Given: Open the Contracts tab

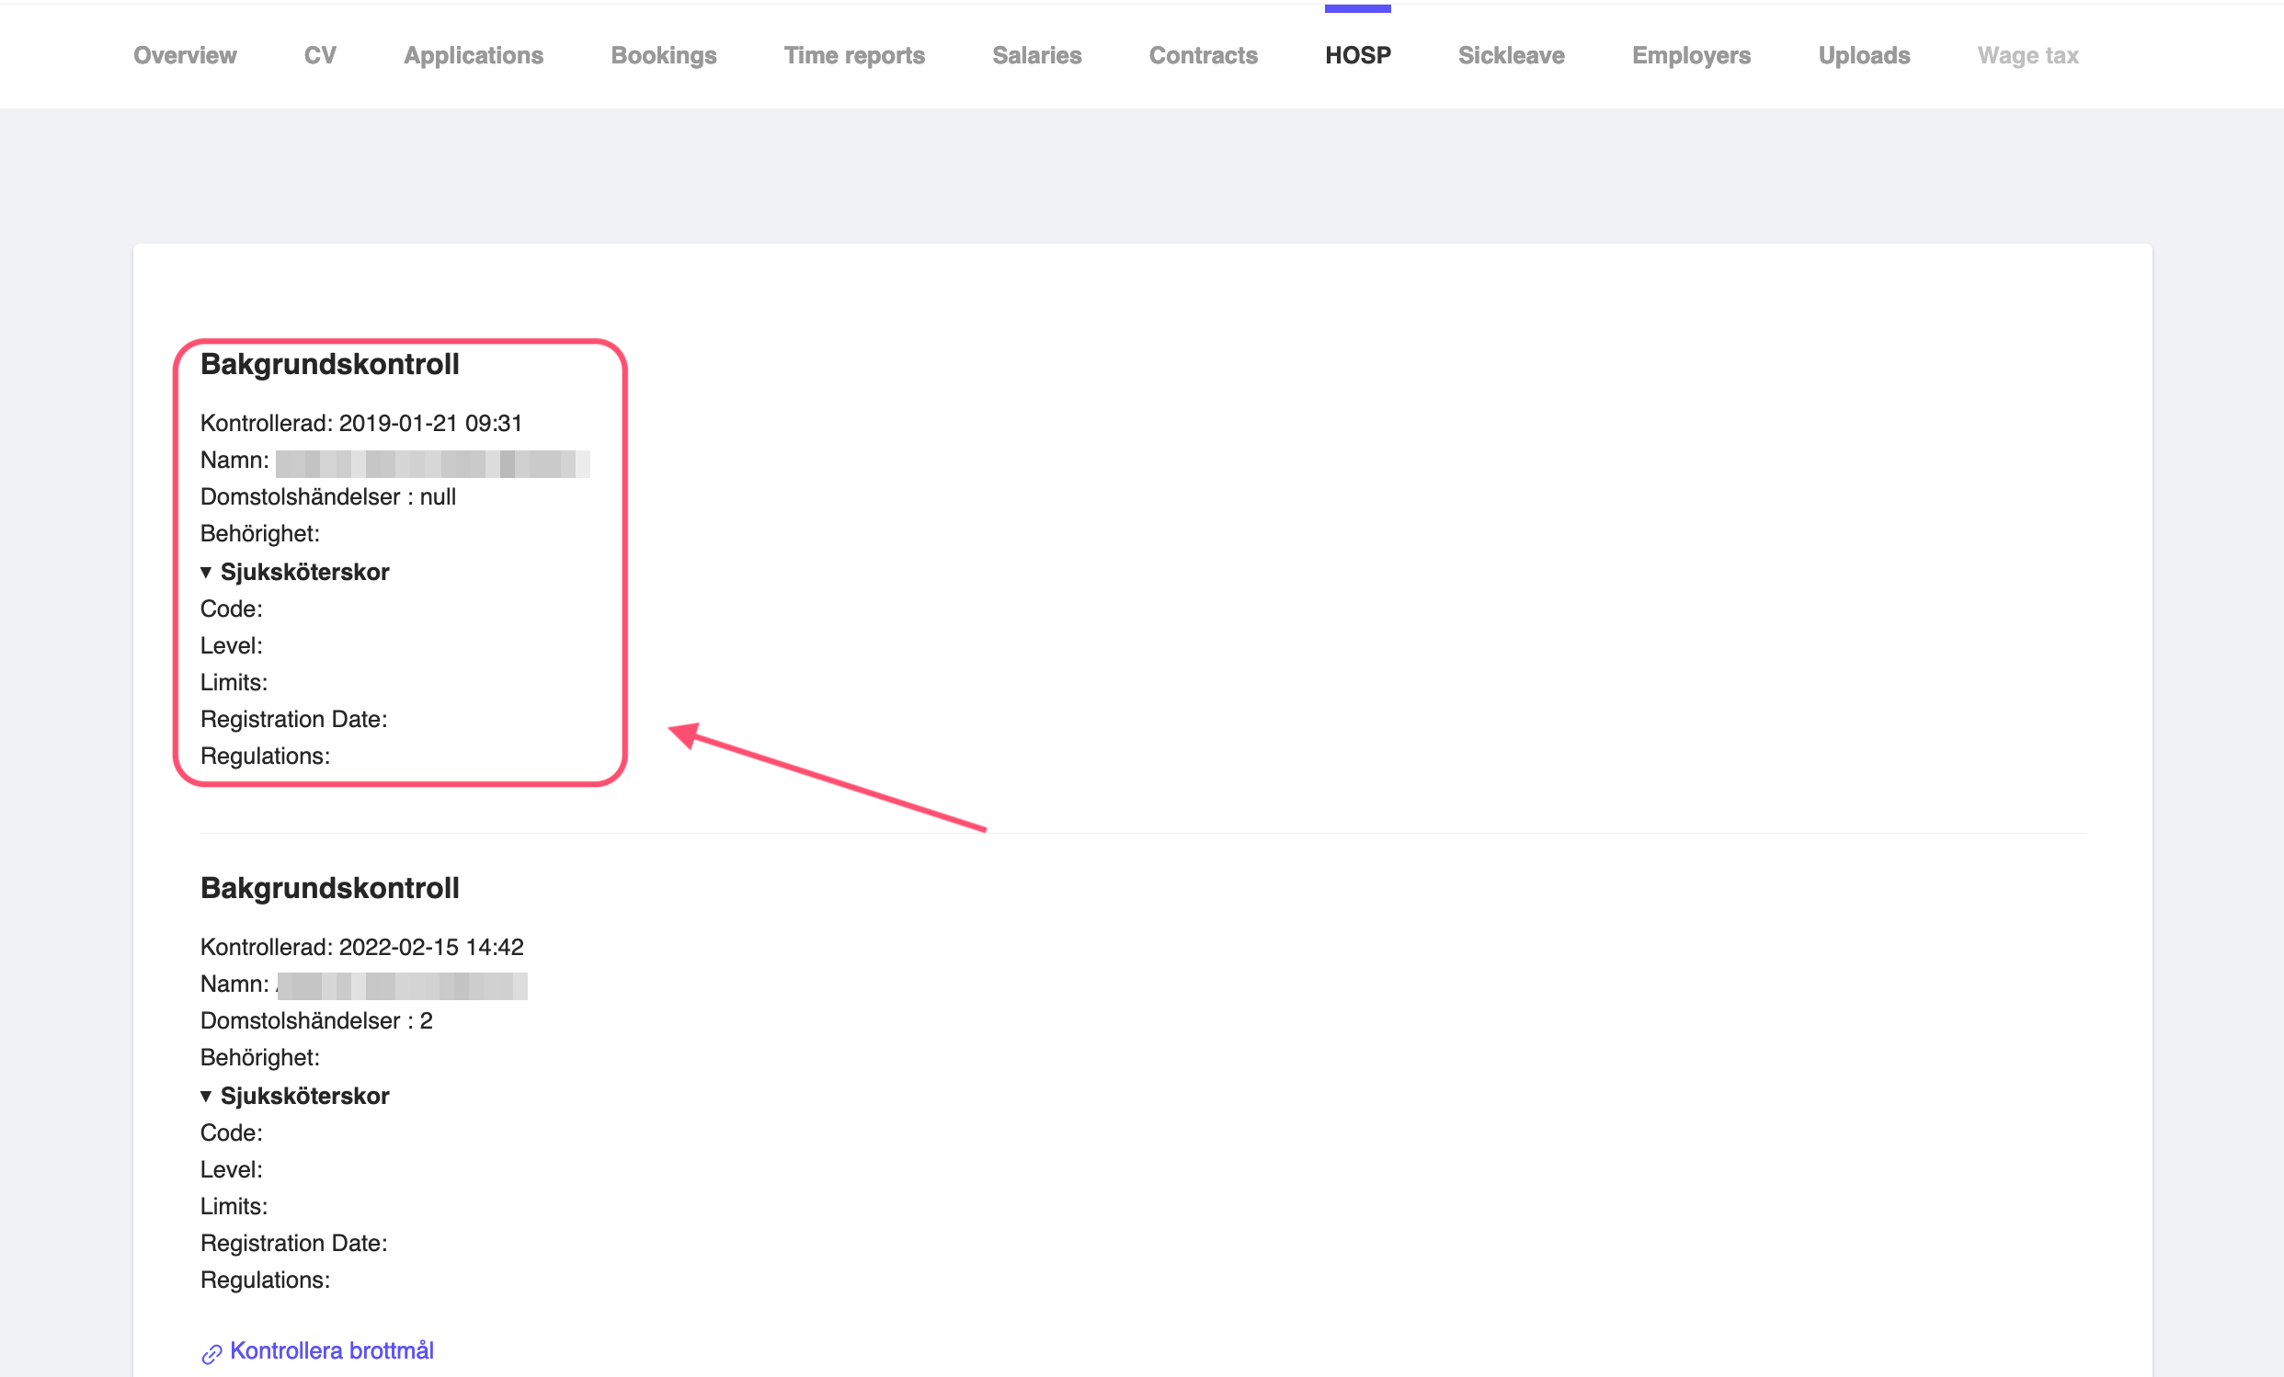Looking at the screenshot, I should point(1203,55).
